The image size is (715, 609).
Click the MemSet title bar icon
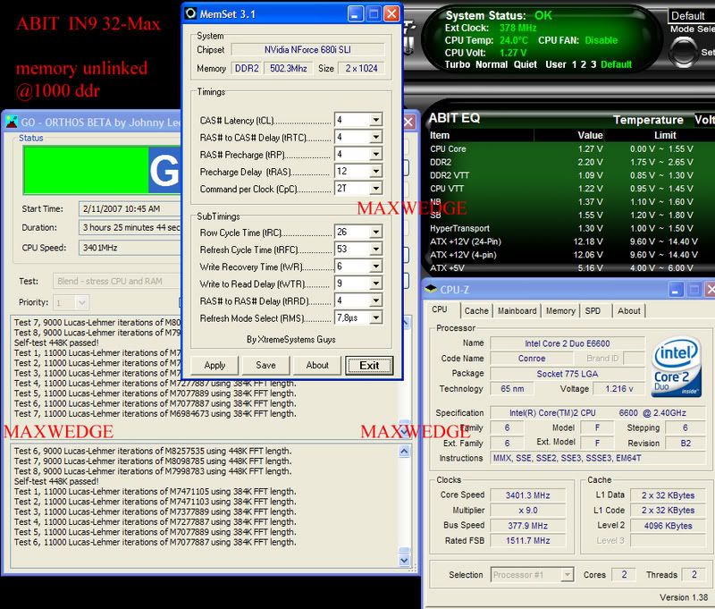click(x=190, y=13)
